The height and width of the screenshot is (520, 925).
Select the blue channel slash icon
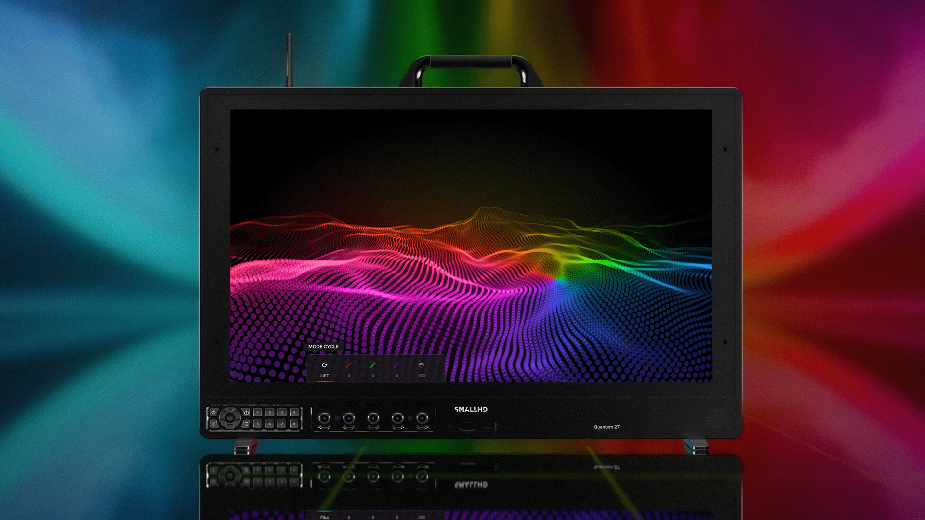[x=396, y=365]
